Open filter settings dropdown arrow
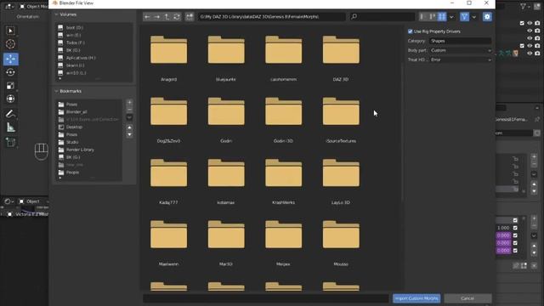The image size is (544, 306). click(x=474, y=17)
